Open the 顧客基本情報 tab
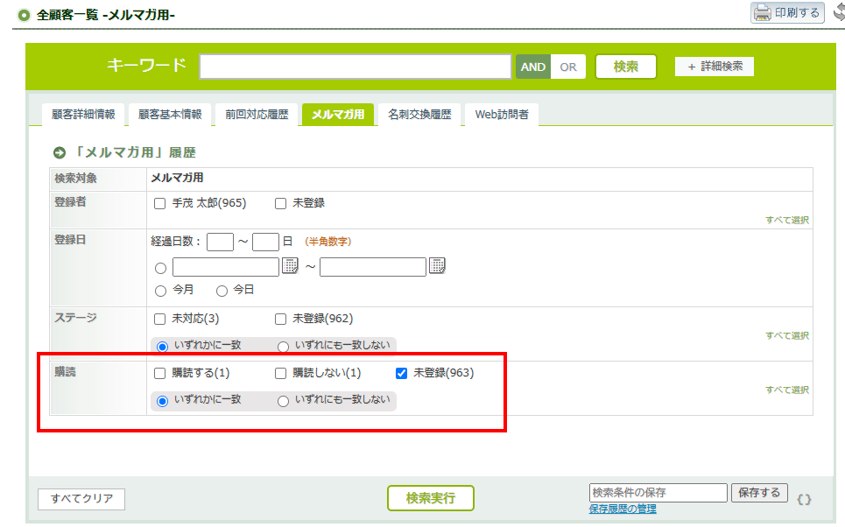This screenshot has width=845, height=527. pyautogui.click(x=170, y=114)
